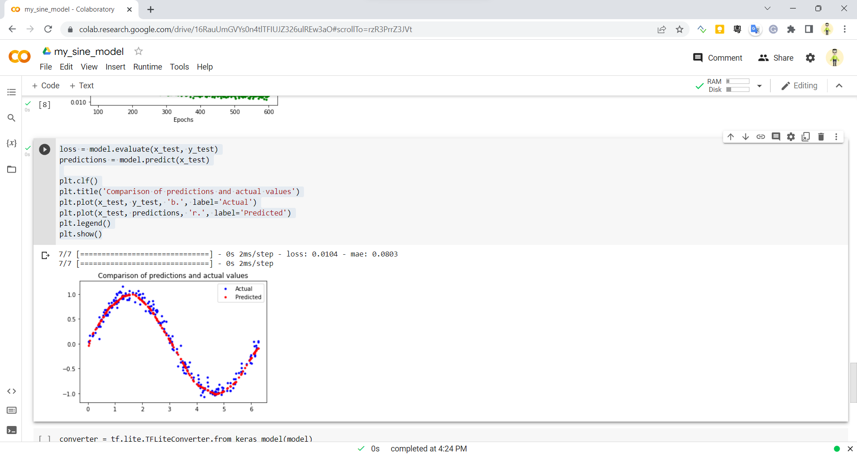This screenshot has height=455, width=857.
Task: Open the command palette icon
Action: pos(12,410)
